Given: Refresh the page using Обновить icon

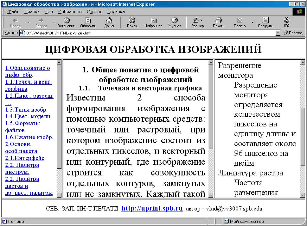Looking at the screenshot, I should coord(88,22).
